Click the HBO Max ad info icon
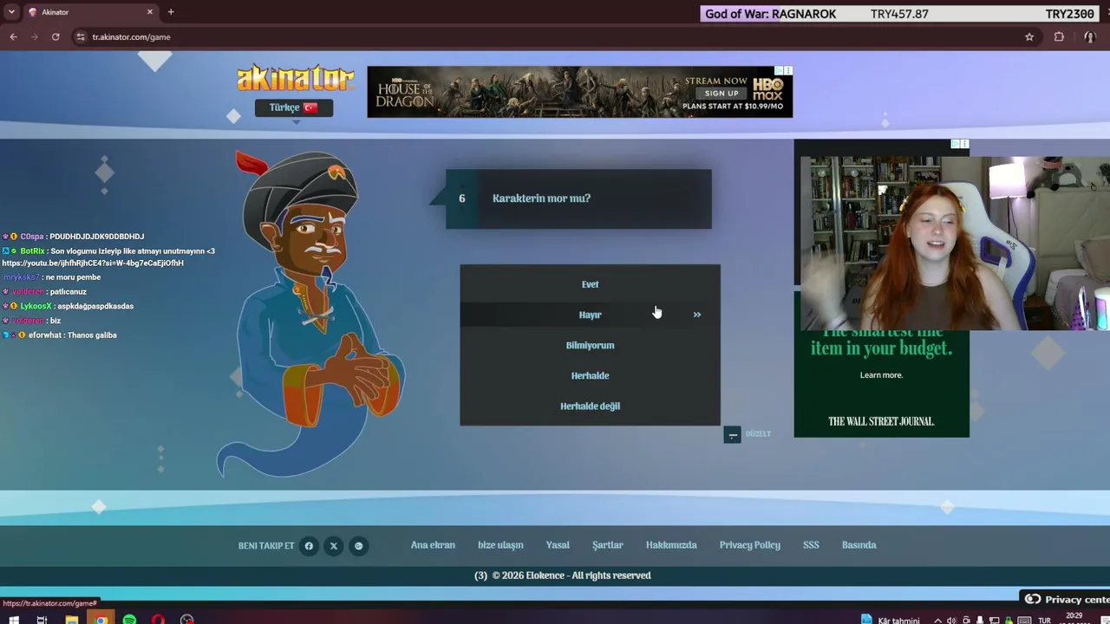1110x624 pixels. point(779,71)
